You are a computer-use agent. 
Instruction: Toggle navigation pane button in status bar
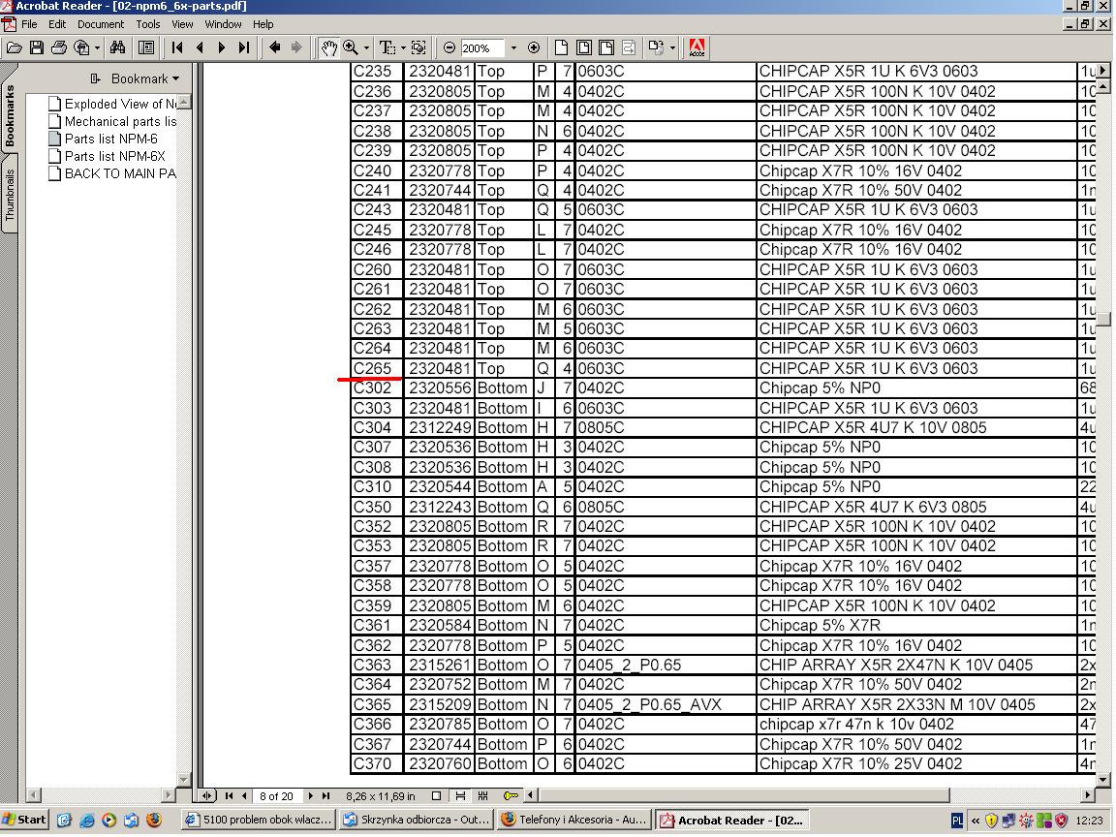click(x=207, y=795)
